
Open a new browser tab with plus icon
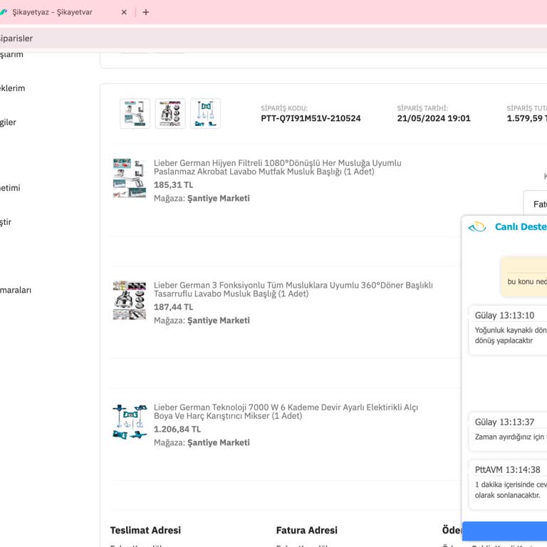click(146, 12)
